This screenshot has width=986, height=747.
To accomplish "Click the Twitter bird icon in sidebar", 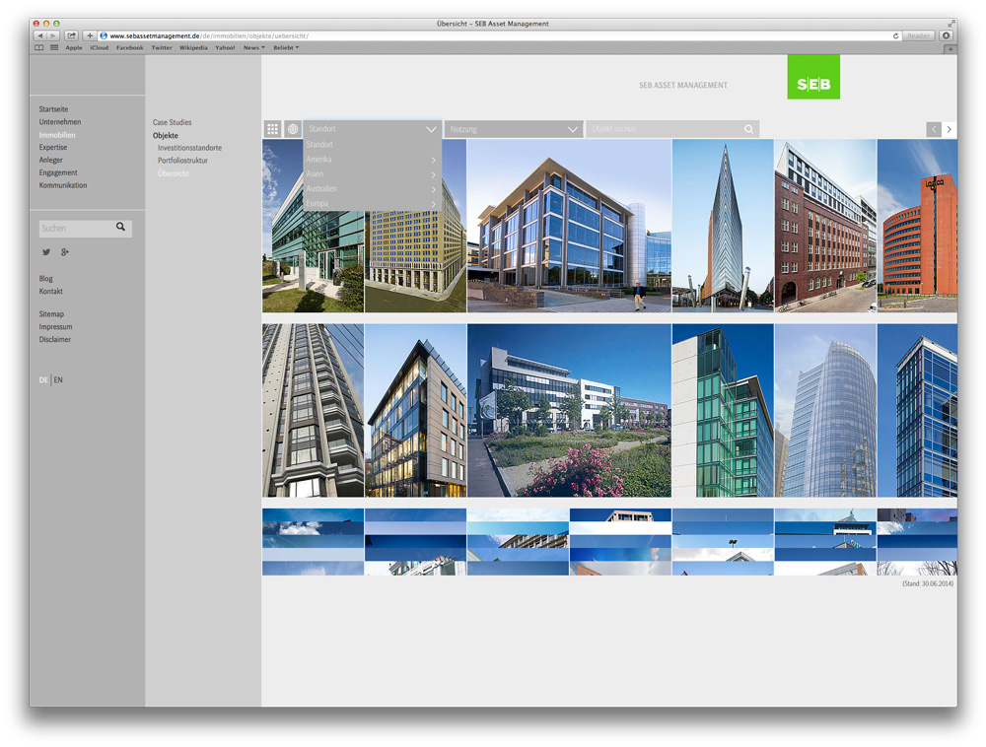I will pos(46,253).
